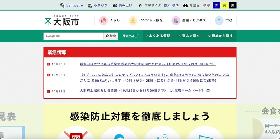
Task: Expand the よくある質問 dropdown
Action: click(158, 36)
